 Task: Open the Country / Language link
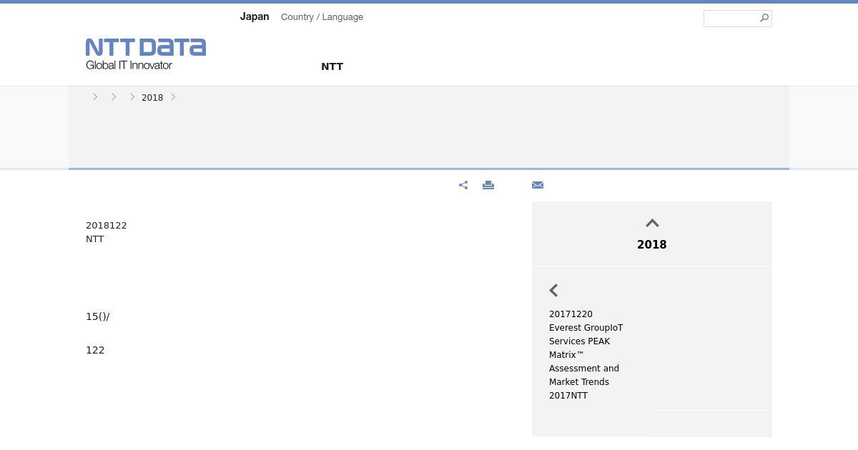point(322,17)
